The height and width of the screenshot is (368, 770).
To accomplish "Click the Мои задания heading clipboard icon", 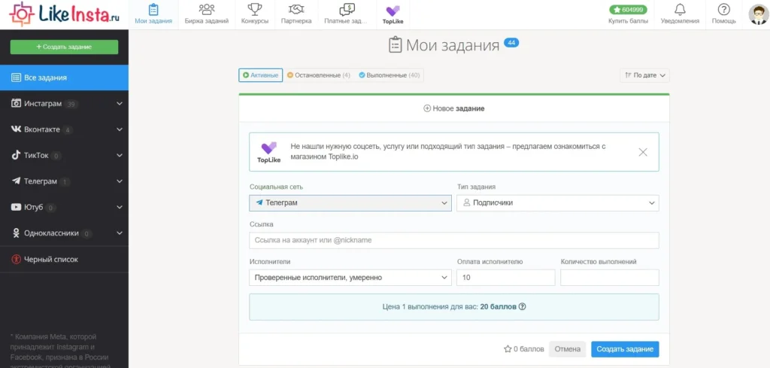I will (395, 44).
